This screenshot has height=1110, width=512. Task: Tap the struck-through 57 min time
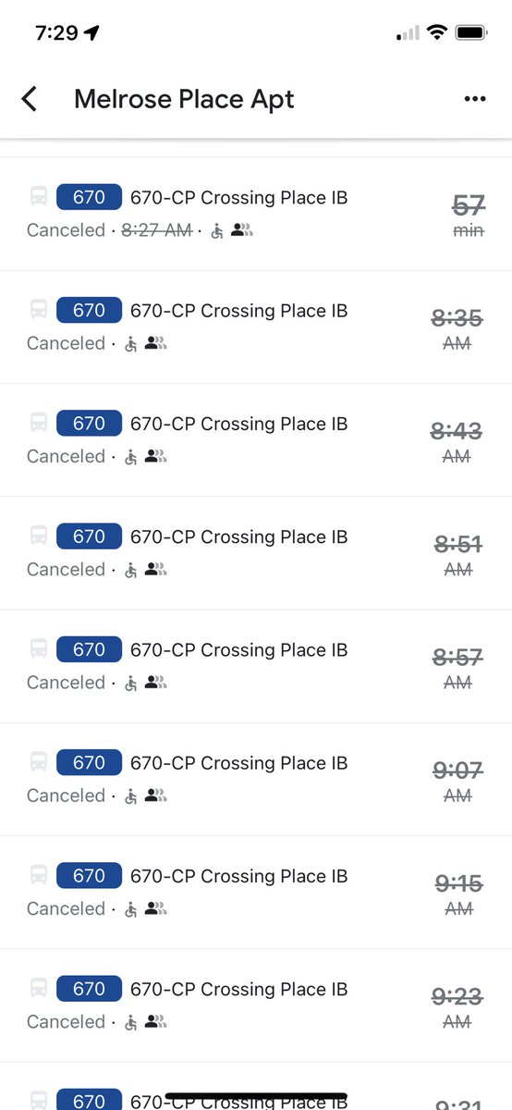469,216
